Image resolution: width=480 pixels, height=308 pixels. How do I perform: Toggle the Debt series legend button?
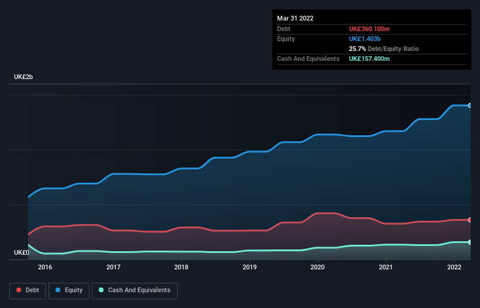(x=27, y=290)
